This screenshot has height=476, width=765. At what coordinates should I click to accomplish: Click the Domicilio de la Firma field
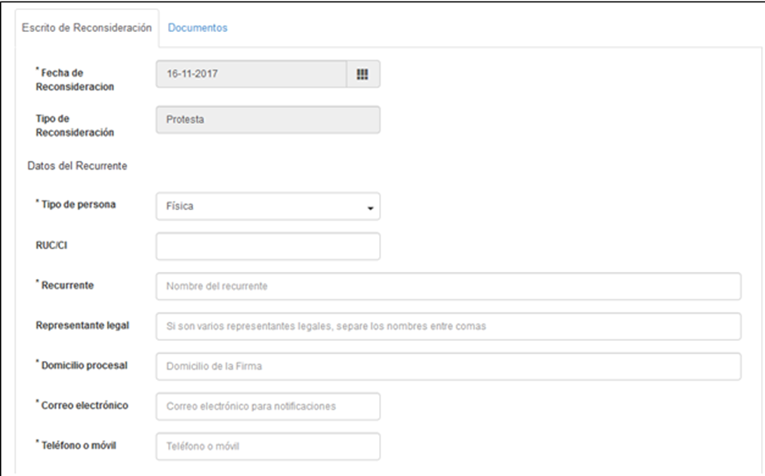(449, 366)
